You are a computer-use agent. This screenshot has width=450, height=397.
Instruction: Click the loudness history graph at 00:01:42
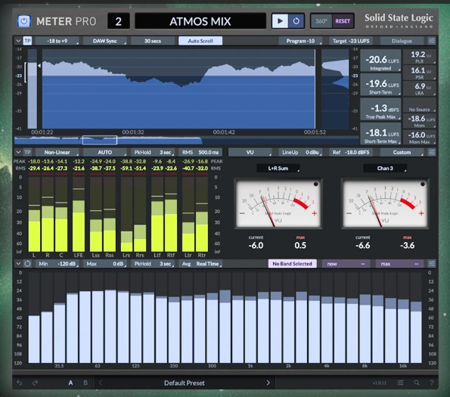click(224, 89)
